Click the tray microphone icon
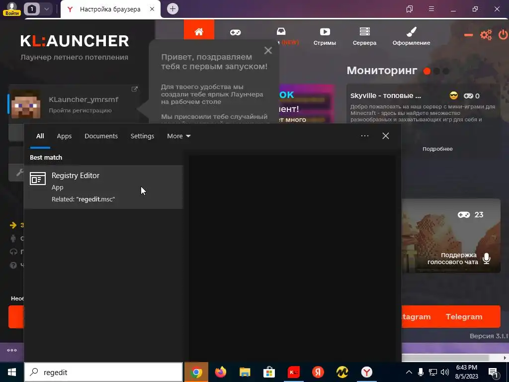This screenshot has width=509, height=382. (421, 372)
